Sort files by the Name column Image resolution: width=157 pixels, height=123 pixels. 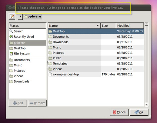click(x=74, y=26)
